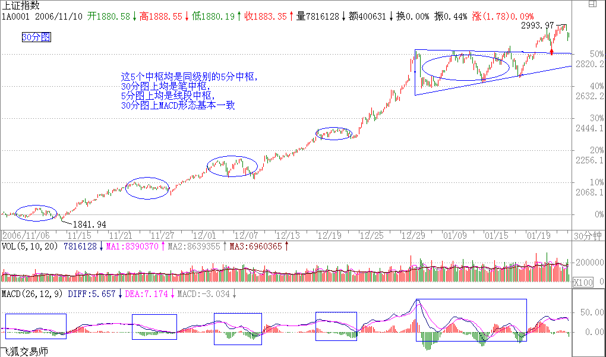
Task: Select the large blue ellipse in the triangle
Action: [x=465, y=67]
